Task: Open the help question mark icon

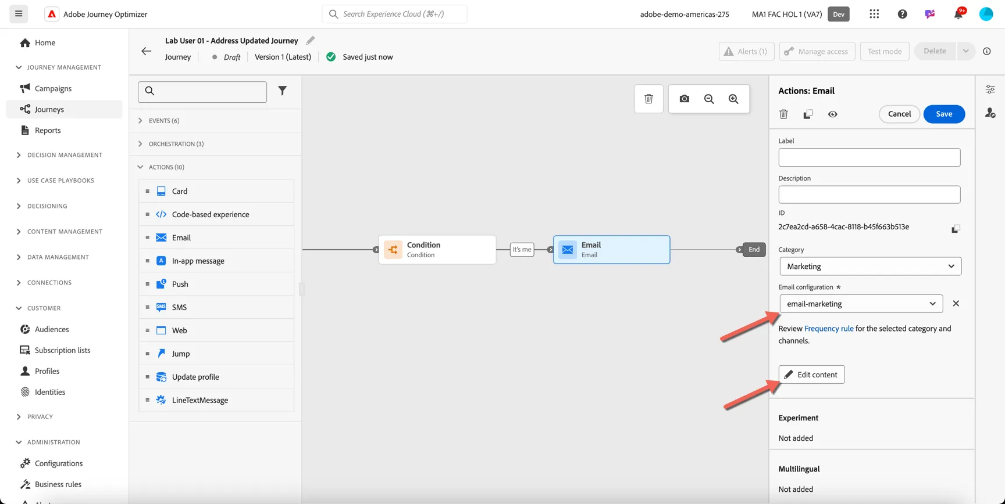Action: (902, 14)
